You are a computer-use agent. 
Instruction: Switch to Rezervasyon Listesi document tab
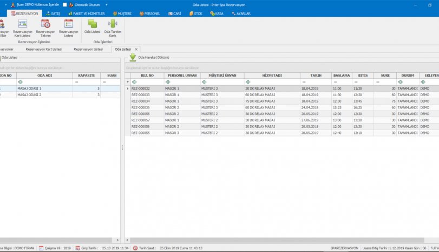click(88, 49)
